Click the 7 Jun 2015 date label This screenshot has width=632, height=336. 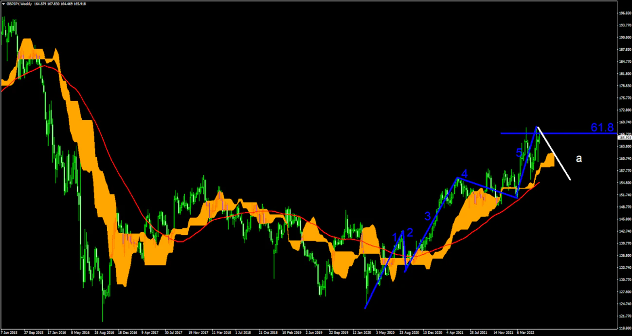point(10,333)
